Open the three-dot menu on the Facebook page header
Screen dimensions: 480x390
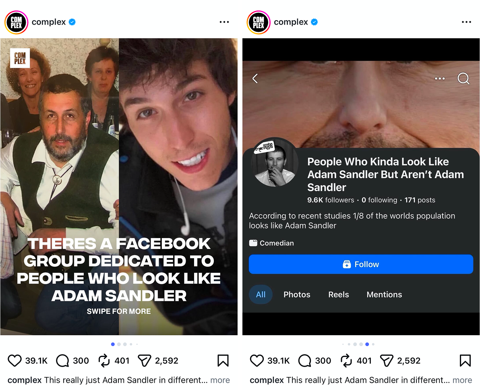pyautogui.click(x=440, y=79)
